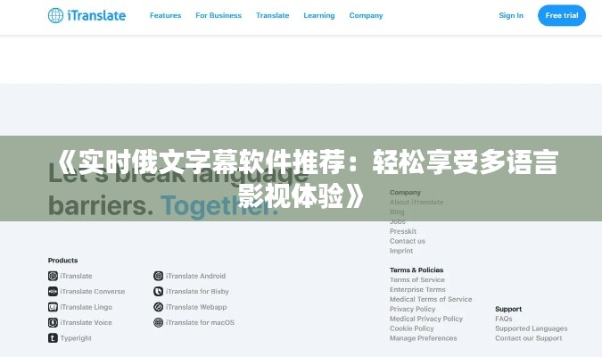602x357 pixels.
Task: Open the iTranslate Lingo product link
Action: click(x=86, y=307)
